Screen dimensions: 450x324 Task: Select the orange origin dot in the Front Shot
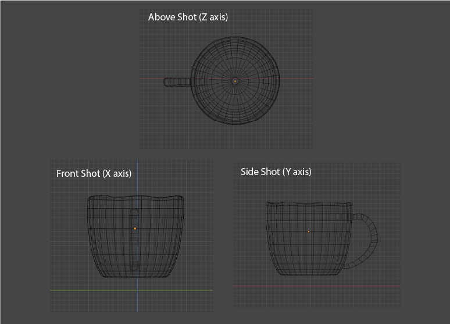click(x=135, y=229)
